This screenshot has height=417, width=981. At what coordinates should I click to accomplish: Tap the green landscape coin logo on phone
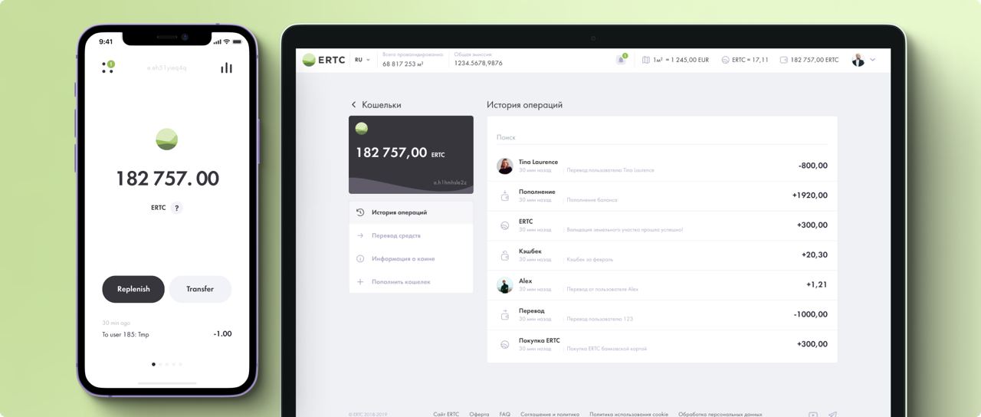[x=166, y=139]
